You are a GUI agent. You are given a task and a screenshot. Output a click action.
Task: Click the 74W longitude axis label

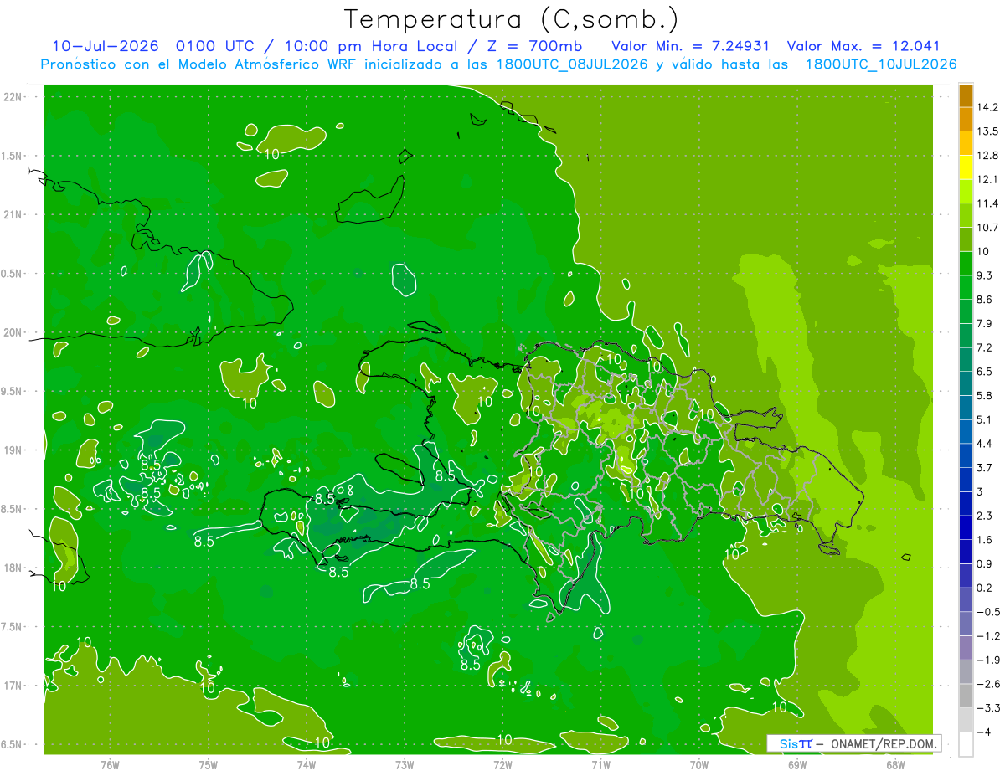point(306,765)
